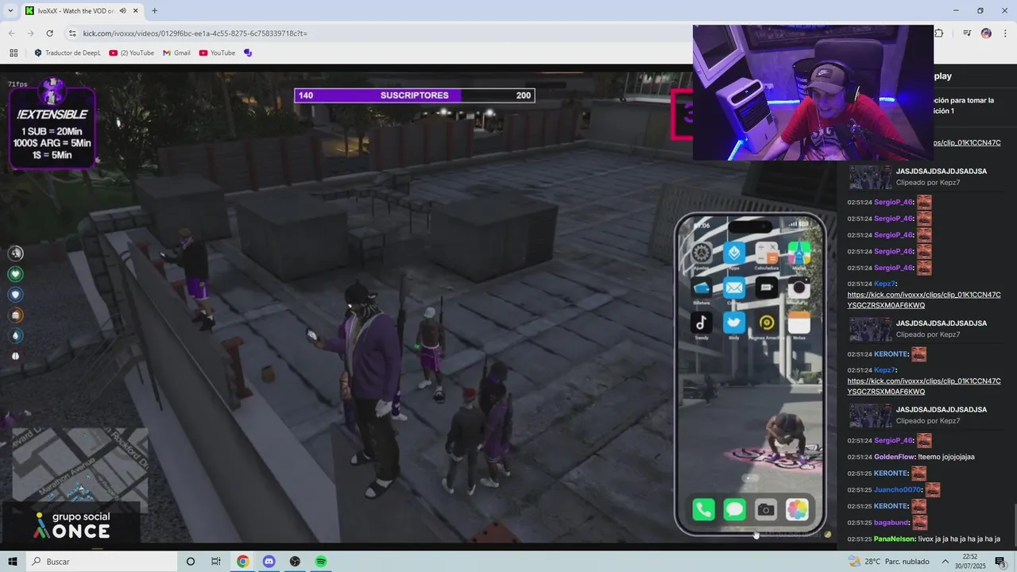Open the Notas app on the phone
The width and height of the screenshot is (1017, 572).
click(x=799, y=323)
